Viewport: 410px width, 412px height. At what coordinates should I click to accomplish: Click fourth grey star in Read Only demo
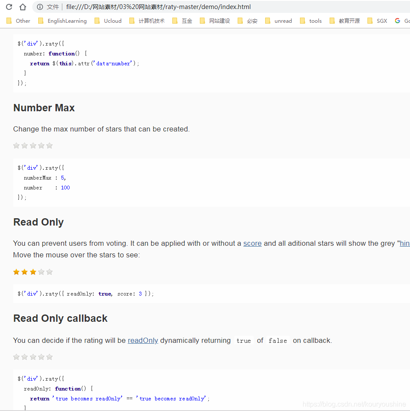[41, 272]
